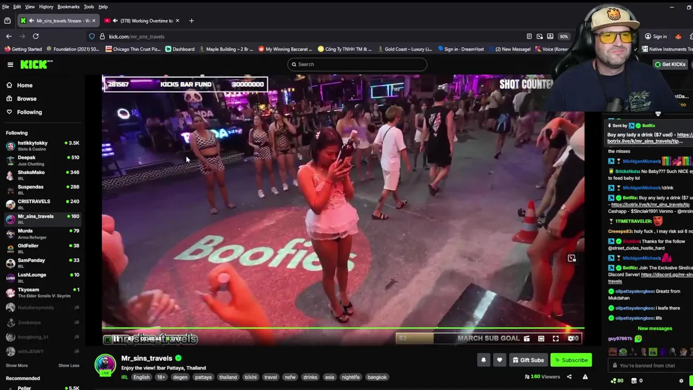Click the report warning triangle icon
This screenshot has width=693, height=390.
pos(585,376)
